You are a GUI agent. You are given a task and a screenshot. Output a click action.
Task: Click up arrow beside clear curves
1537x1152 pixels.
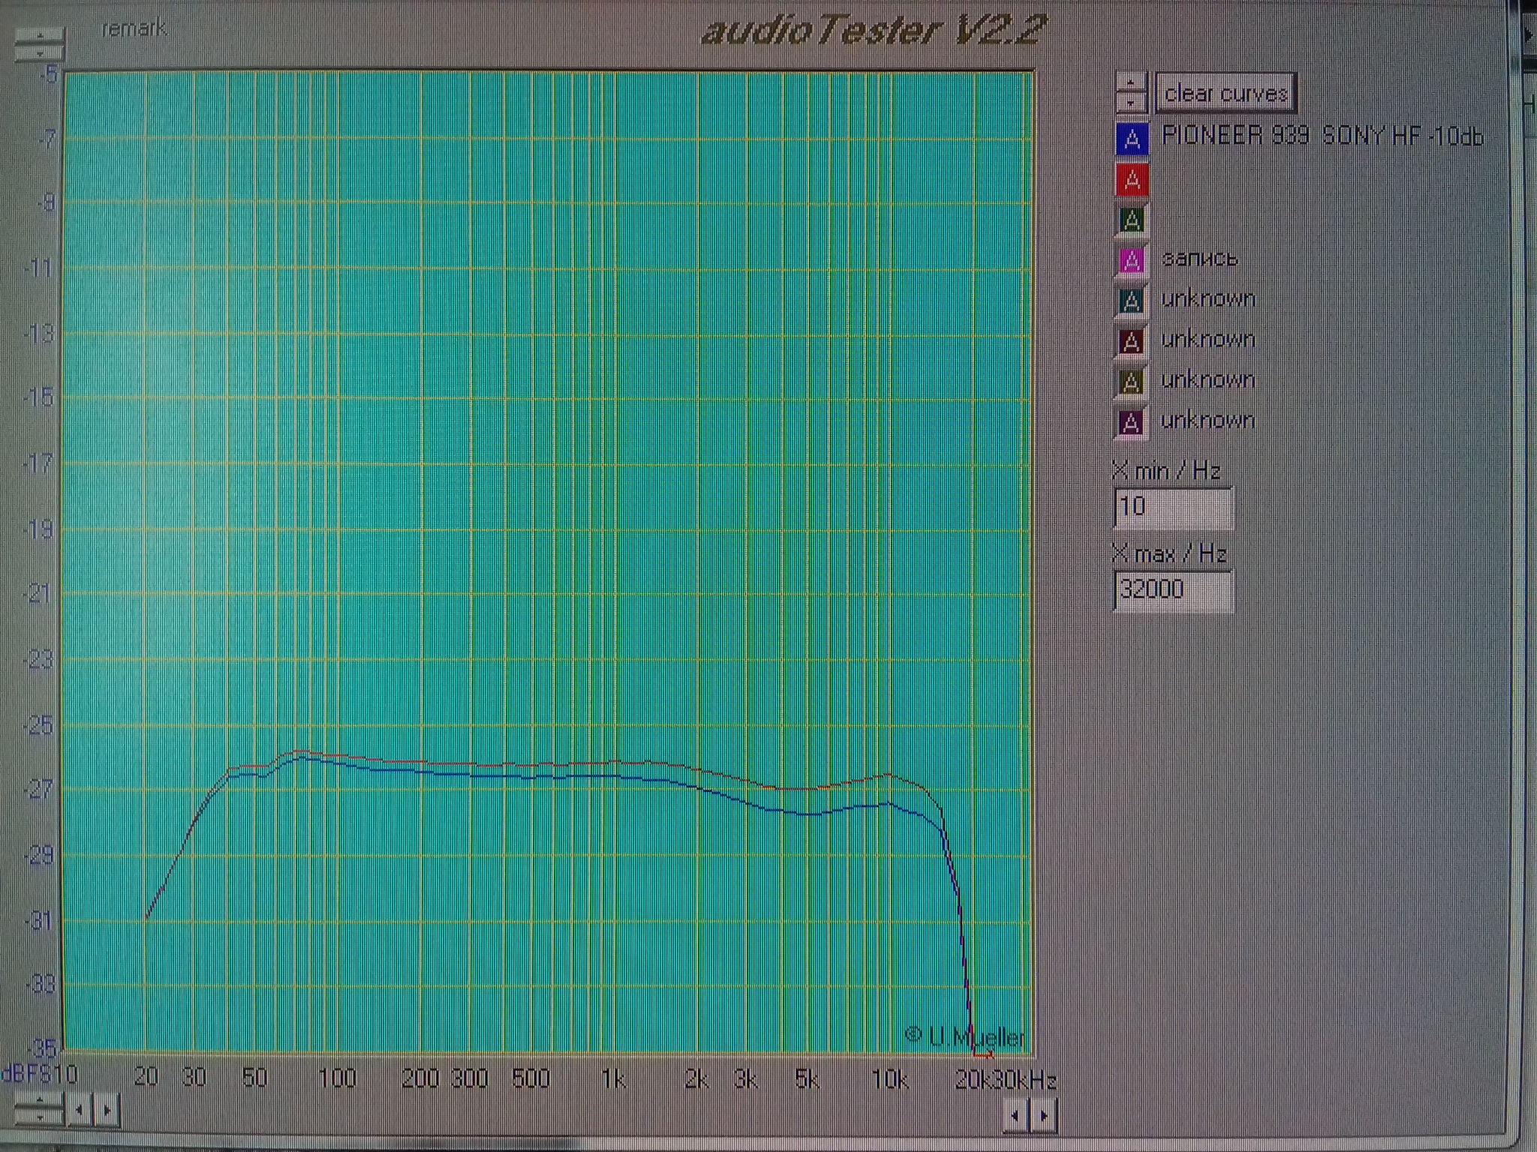tap(1131, 82)
